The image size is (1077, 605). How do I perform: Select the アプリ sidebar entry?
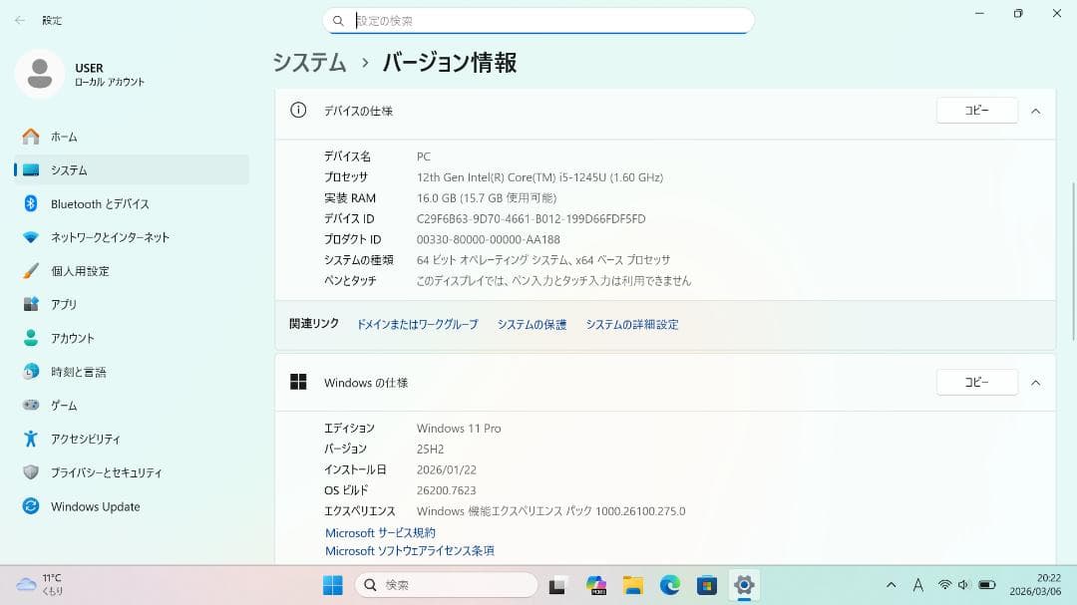pyautogui.click(x=64, y=304)
